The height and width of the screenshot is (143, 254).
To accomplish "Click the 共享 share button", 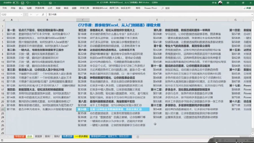I will click(x=247, y=8).
